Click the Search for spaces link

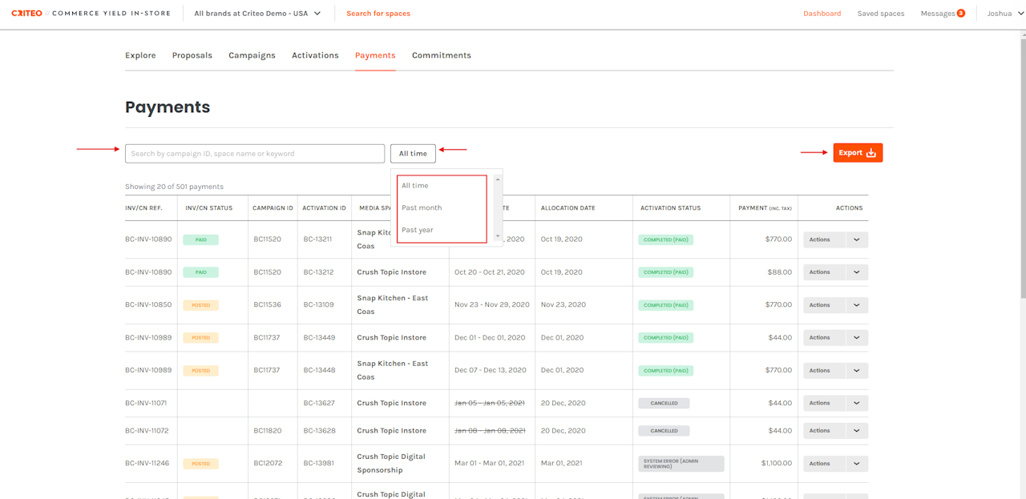pyautogui.click(x=378, y=14)
